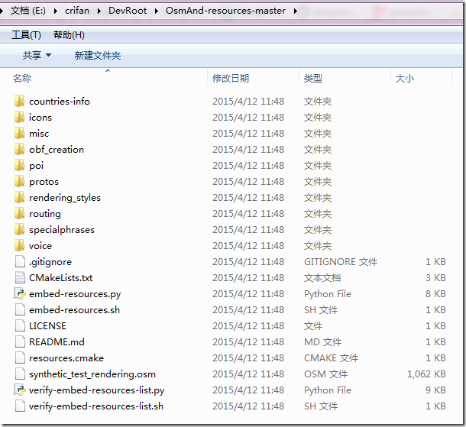Select the obf_creation folder name
Image resolution: width=466 pixels, height=427 pixels.
pyautogui.click(x=57, y=150)
